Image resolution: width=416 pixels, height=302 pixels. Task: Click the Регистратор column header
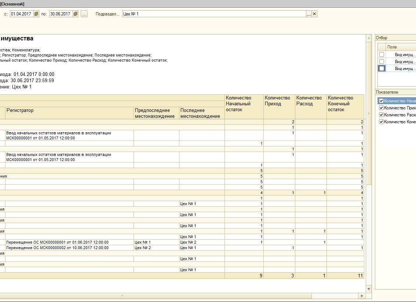(69, 113)
